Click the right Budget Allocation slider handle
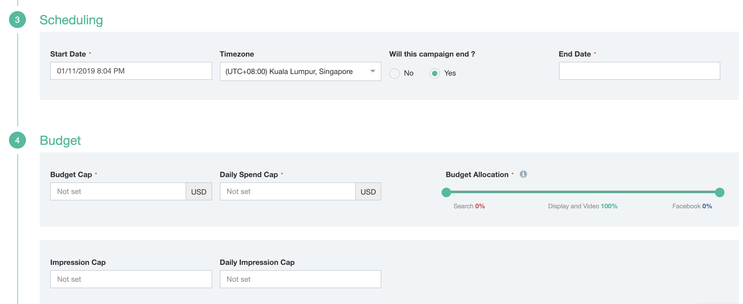 pos(719,192)
